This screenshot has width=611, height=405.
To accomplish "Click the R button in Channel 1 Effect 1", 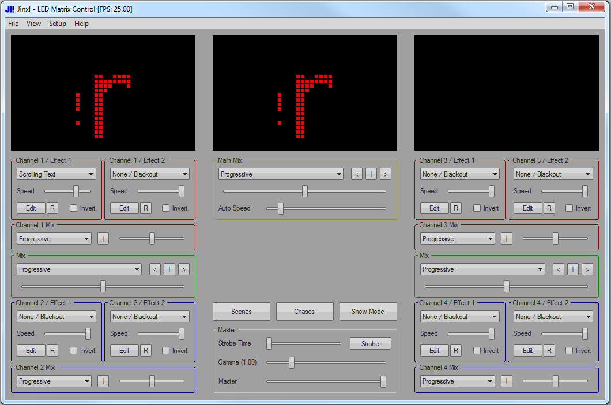I will pos(52,208).
